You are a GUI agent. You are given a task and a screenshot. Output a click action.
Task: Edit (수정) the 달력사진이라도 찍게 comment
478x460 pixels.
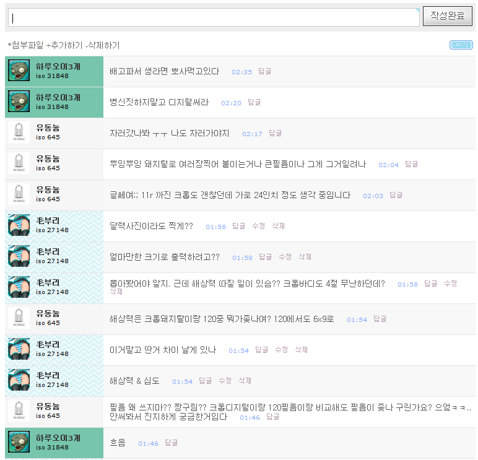259,227
